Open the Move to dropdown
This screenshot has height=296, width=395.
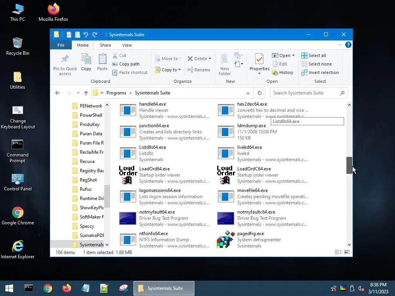pyautogui.click(x=168, y=59)
